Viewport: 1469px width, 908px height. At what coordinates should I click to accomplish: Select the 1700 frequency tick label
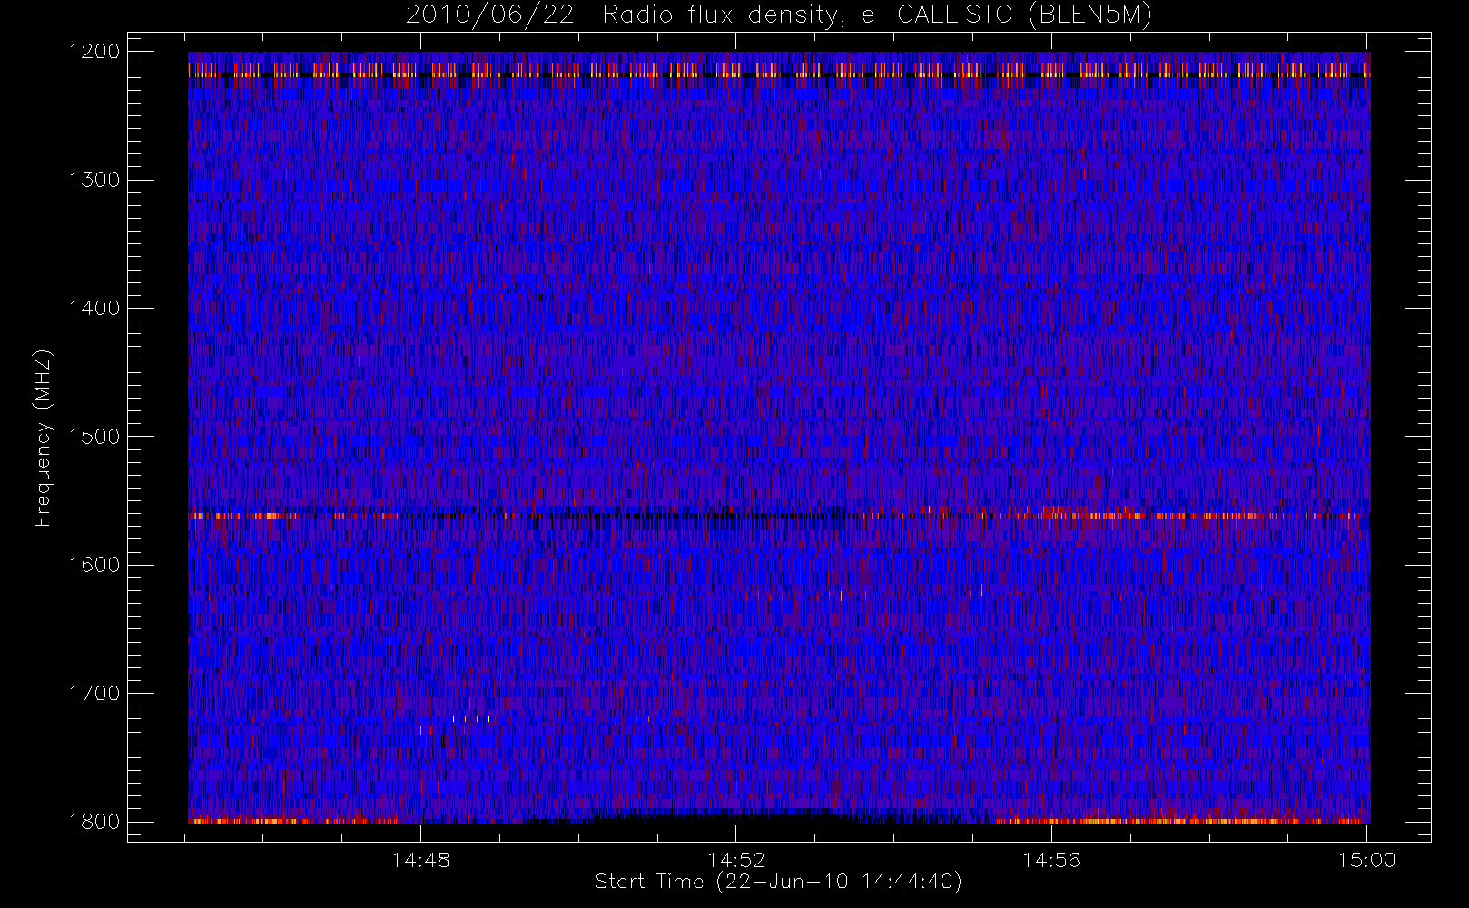[94, 693]
